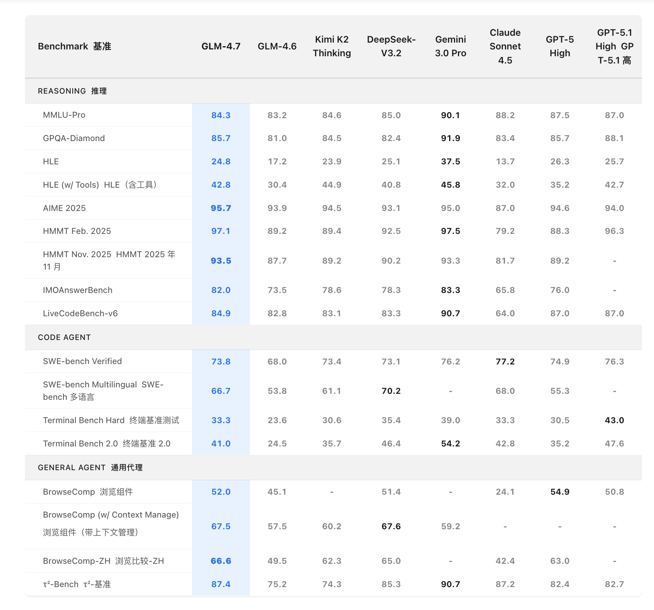
Task: Select DeepSeek score 67.6 for BrowseComp Context Manage
Action: [x=391, y=526]
